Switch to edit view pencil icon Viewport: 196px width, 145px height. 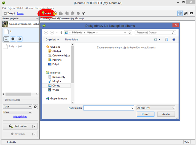(186, 13)
